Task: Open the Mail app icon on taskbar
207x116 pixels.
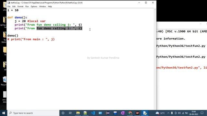Action: [x=100, y=113]
